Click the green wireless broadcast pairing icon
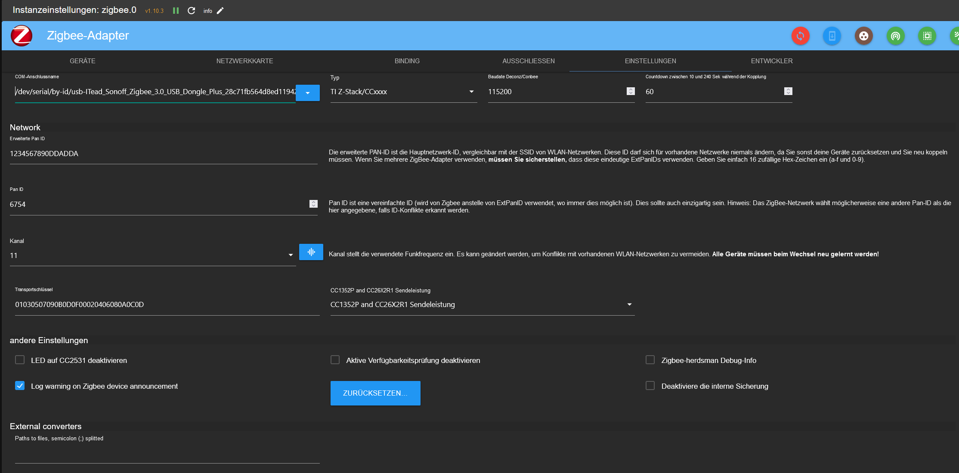959x473 pixels. (x=895, y=36)
